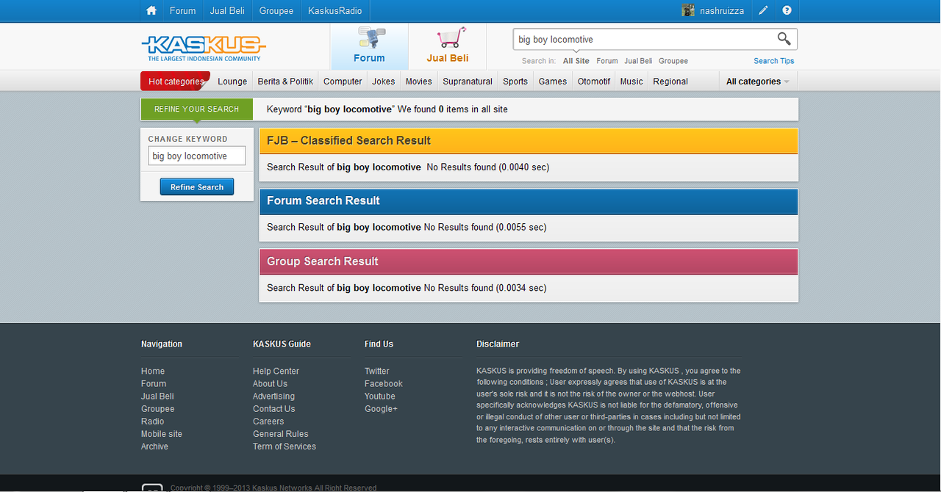Open the Jual Beli section with cart icon
This screenshot has height=492, width=941.
tap(448, 46)
